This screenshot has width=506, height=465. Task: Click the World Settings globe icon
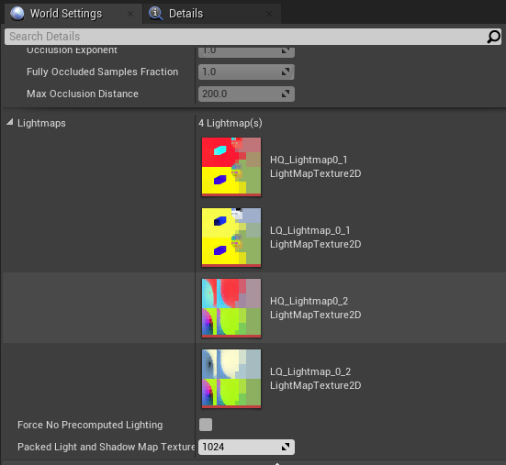[17, 14]
